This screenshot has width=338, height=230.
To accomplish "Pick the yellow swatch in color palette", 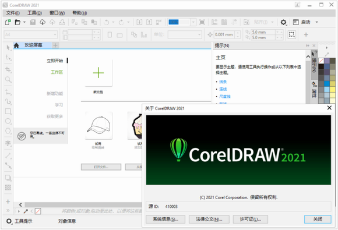I will [332, 89].
